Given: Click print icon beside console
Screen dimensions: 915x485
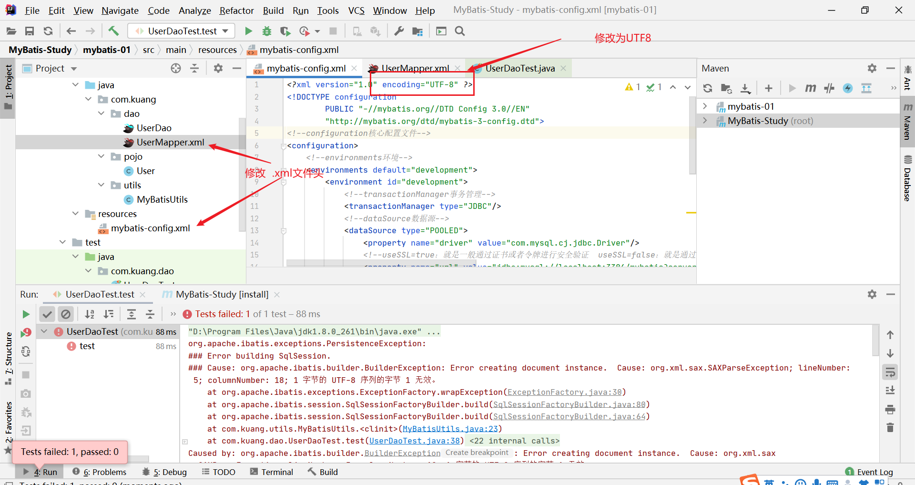Looking at the screenshot, I should (x=890, y=409).
